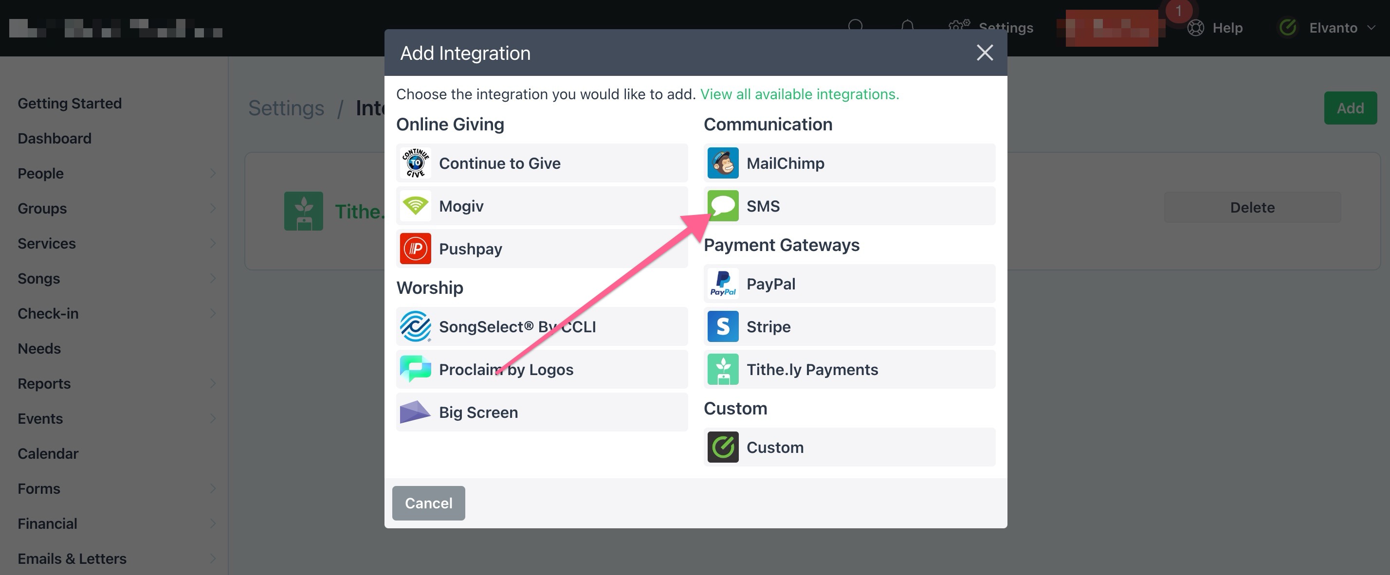Click the green SMS speech bubble icon
1390x575 pixels.
(x=723, y=206)
